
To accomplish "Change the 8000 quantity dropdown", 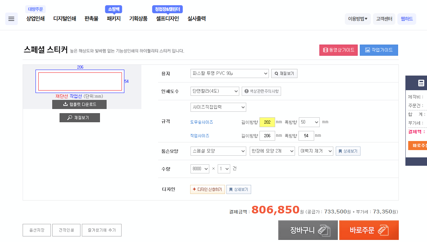I will tap(200, 169).
